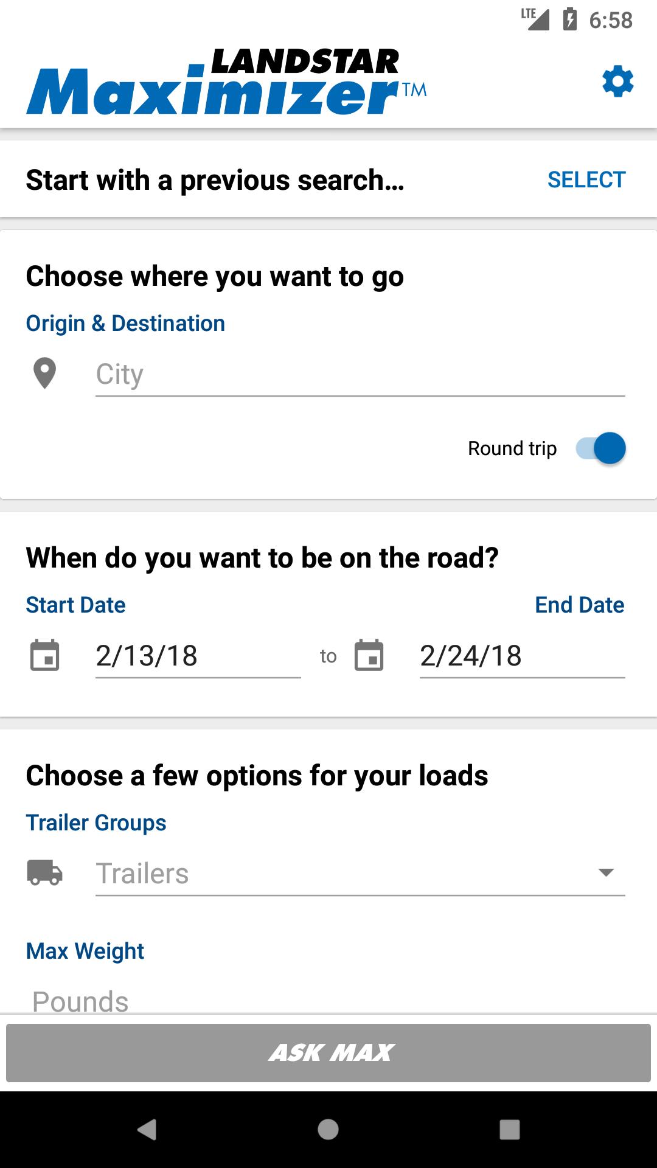Tap the Android back navigation button

[147, 1130]
